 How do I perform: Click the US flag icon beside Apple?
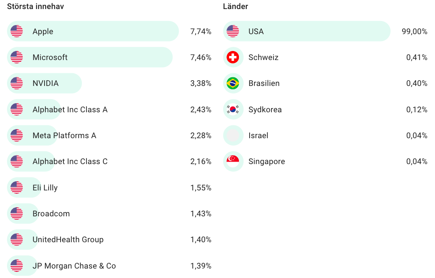(x=17, y=31)
